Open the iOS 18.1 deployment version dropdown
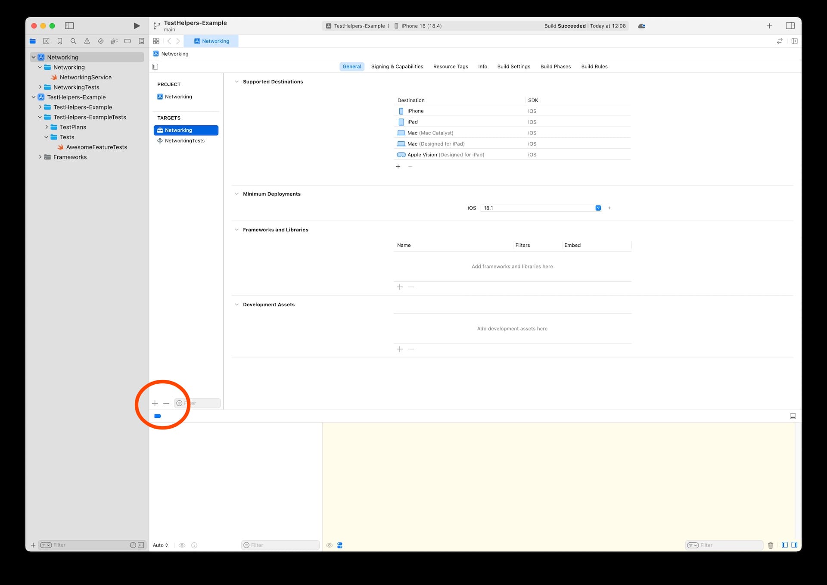 [598, 208]
